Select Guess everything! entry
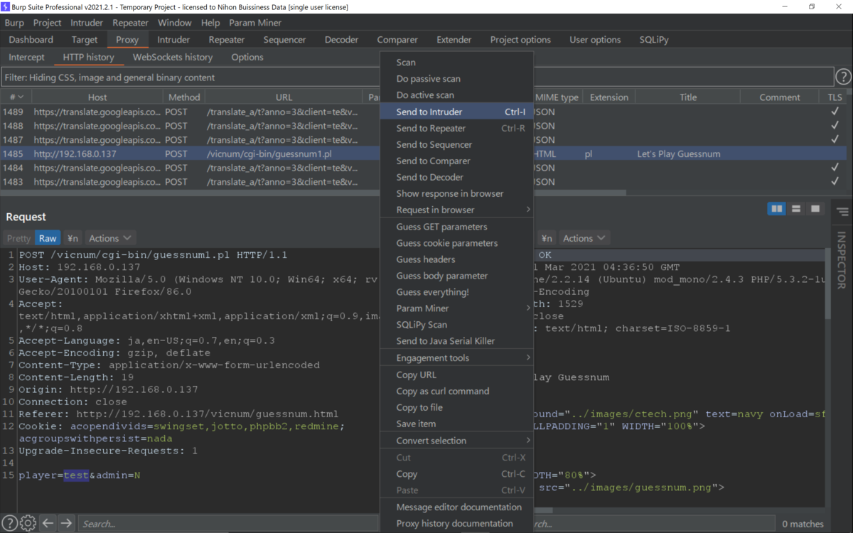 [x=456, y=292]
